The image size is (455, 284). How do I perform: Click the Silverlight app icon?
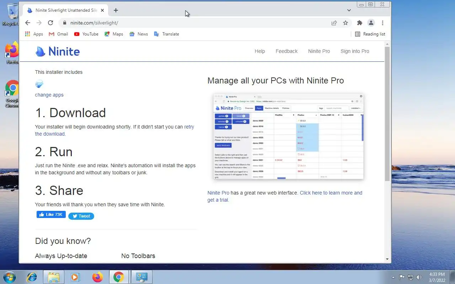coord(39,84)
